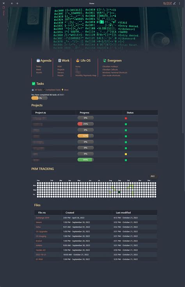Screen dimensions: 185x287
Task: Click the pencil edit mode icon
Action: (174, 3)
